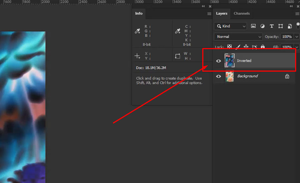Collapse the Info panel with double arrows
Image resolution: width=300 pixels, height=183 pixels.
point(203,6)
